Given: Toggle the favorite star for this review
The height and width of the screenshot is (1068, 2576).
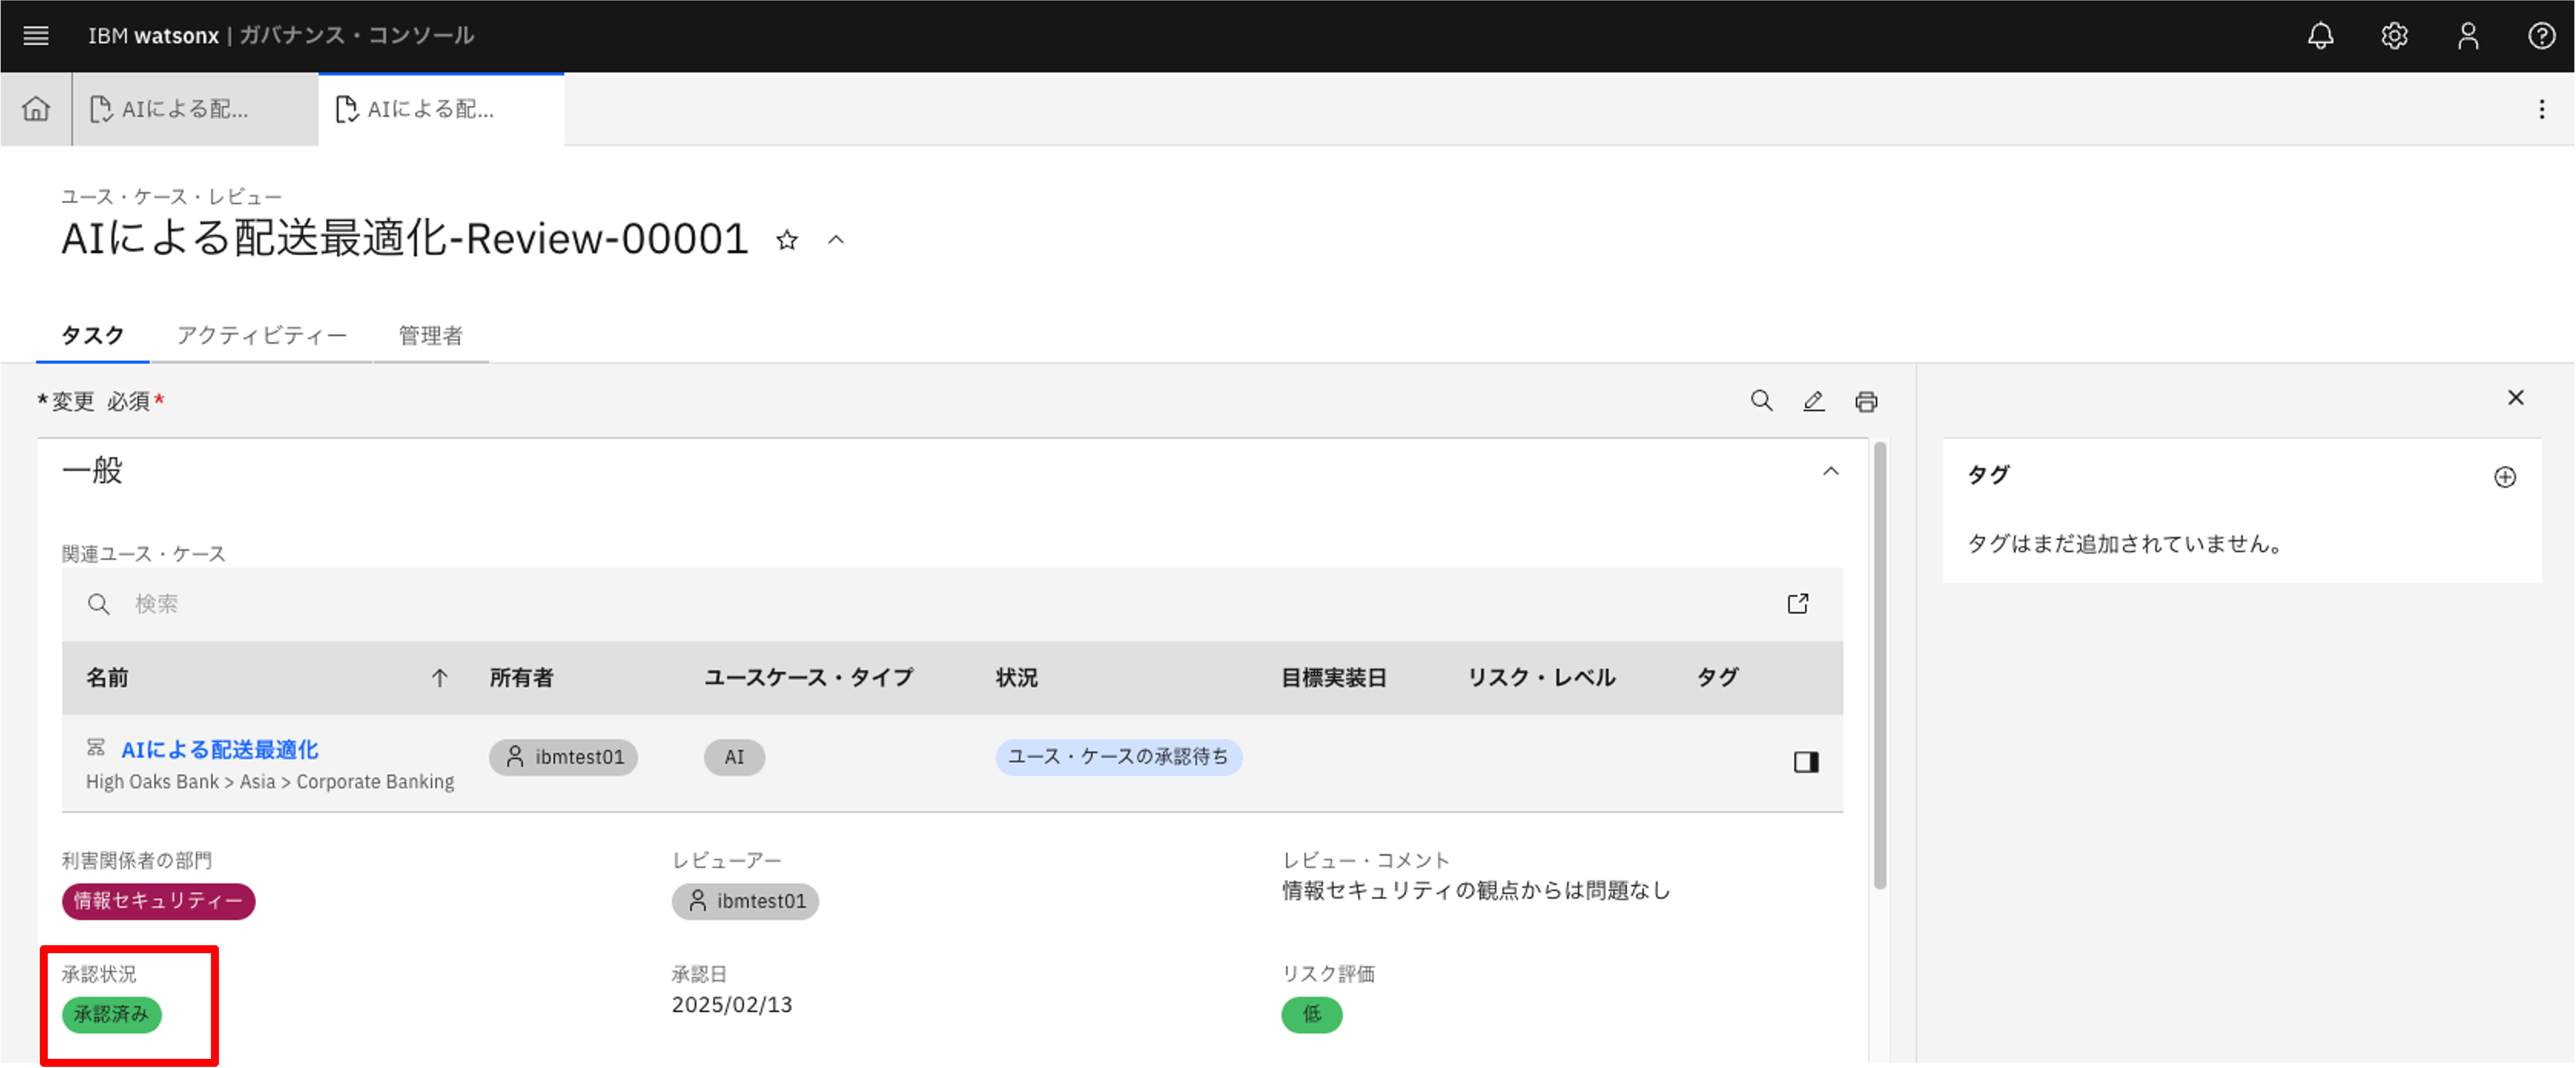Looking at the screenshot, I should click(787, 240).
